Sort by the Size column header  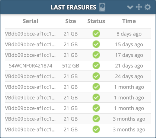(71, 21)
